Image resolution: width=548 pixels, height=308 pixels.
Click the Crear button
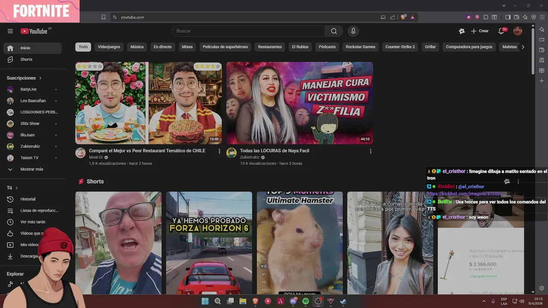pos(479,31)
